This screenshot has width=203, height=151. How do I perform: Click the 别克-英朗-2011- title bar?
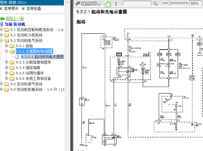pos(32,2)
